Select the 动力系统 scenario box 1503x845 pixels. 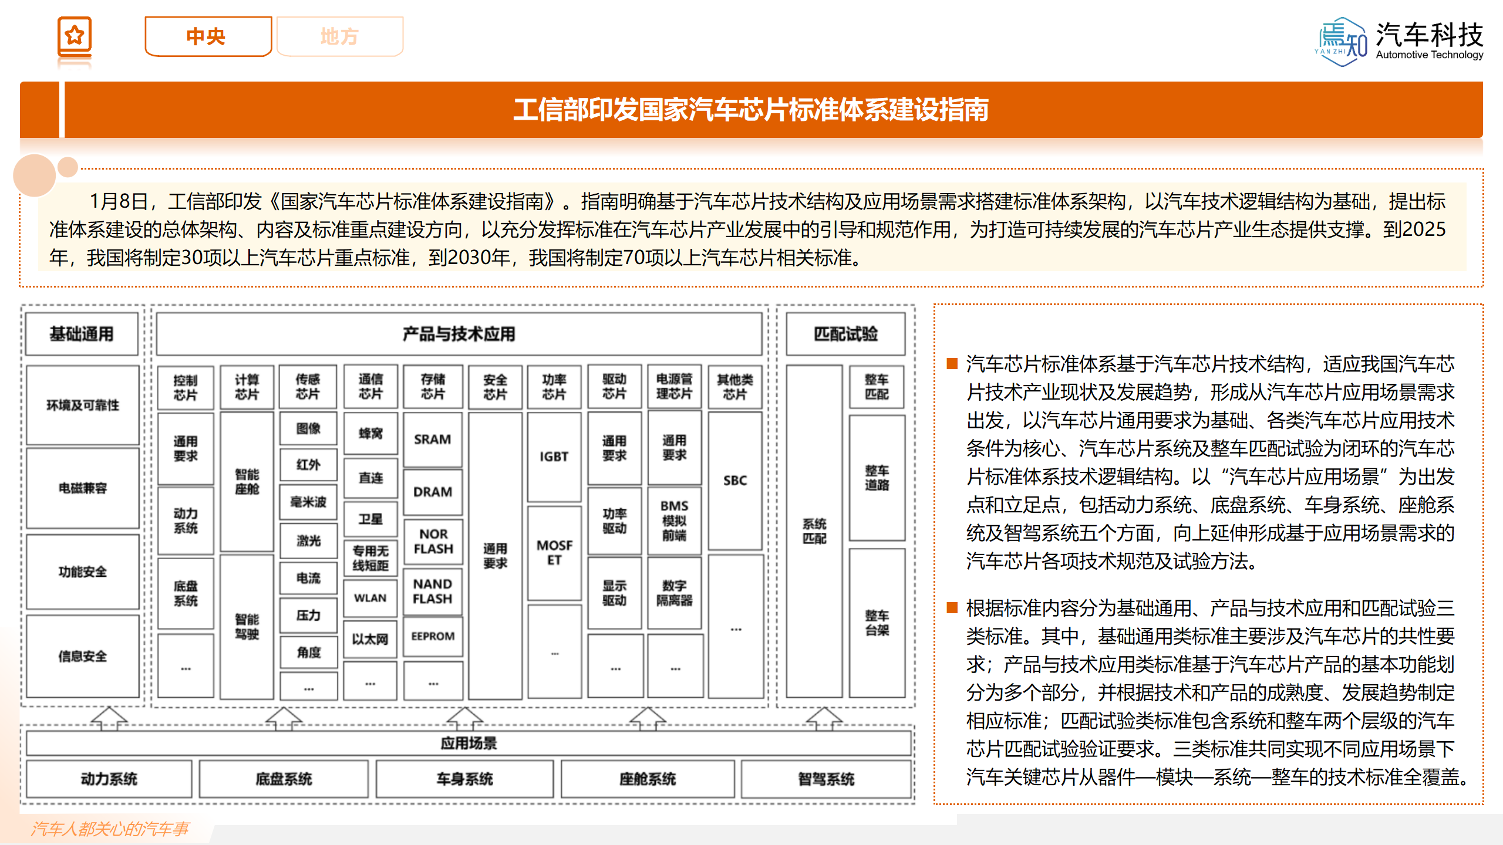coord(109,779)
